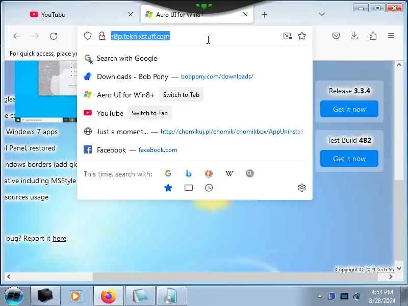Open the media player taskbar icon

coord(76,296)
